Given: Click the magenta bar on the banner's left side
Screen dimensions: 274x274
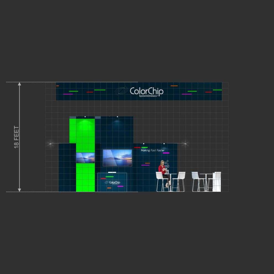Looking at the screenshot, I should [68, 94].
